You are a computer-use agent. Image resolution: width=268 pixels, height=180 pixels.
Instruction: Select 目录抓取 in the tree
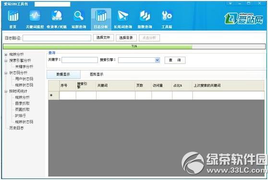(23, 103)
